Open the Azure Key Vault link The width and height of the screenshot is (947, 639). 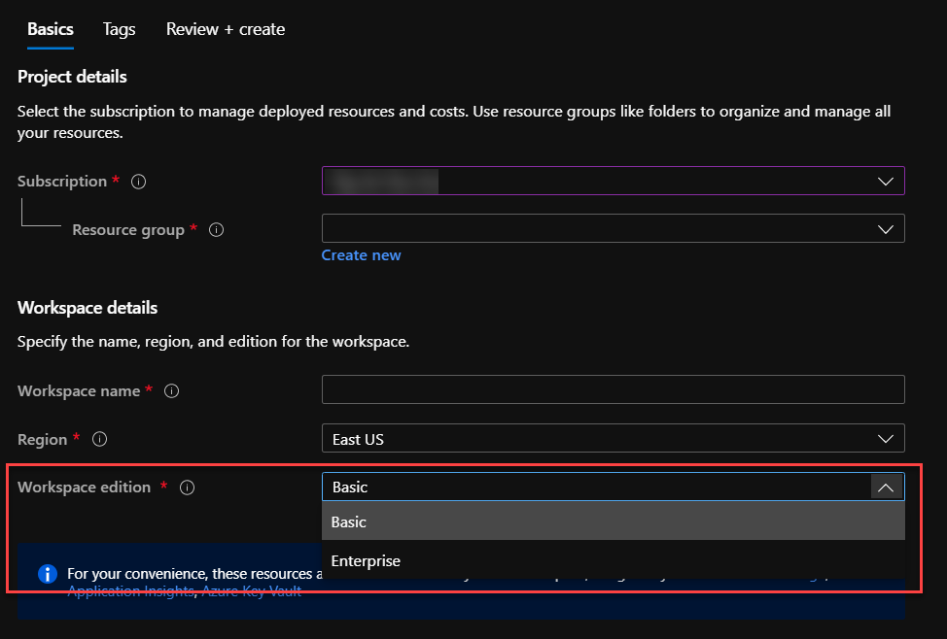point(251,592)
